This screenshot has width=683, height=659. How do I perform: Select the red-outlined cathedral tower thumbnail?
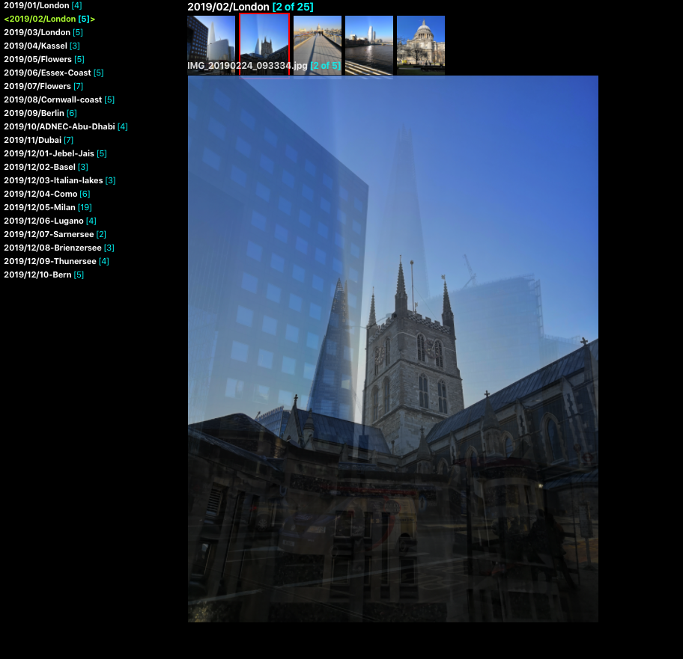coord(264,44)
